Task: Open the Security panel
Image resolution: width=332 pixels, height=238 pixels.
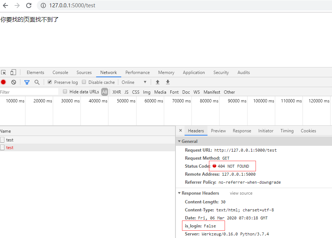Action: [x=221, y=73]
